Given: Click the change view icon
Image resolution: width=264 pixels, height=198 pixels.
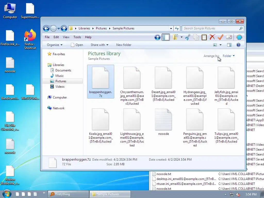Looking at the screenshot, I should [x=215, y=45].
